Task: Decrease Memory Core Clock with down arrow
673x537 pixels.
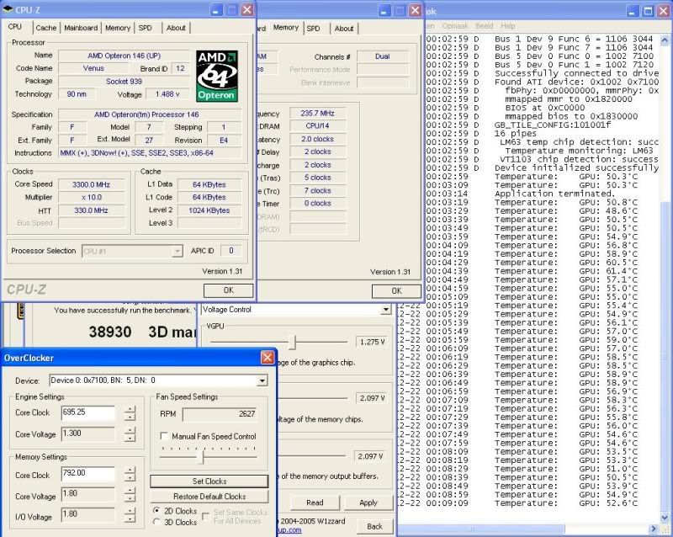Action: [x=130, y=480]
